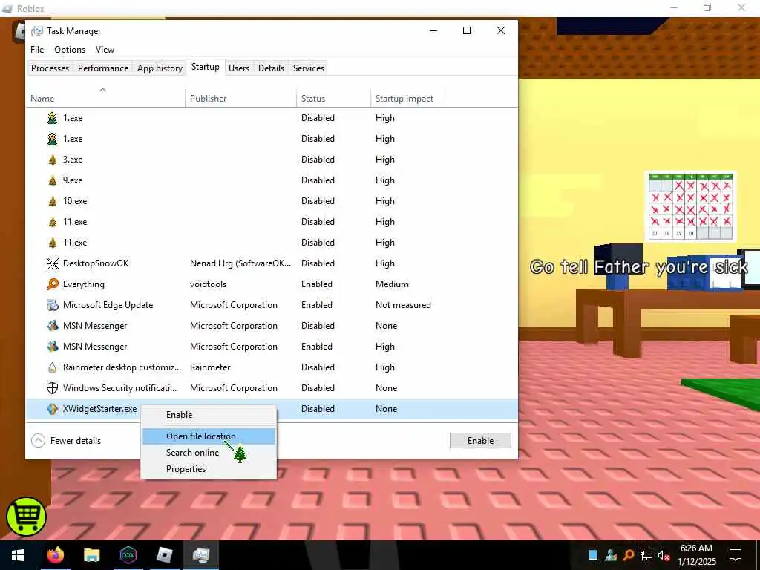The height and width of the screenshot is (570, 760).
Task: Click the Microsoft Edge Update icon
Action: (53, 305)
